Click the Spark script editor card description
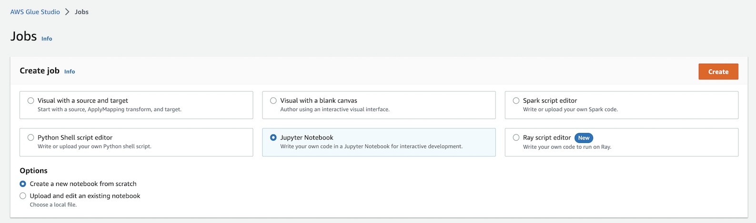756x223 pixels. pyautogui.click(x=570, y=109)
